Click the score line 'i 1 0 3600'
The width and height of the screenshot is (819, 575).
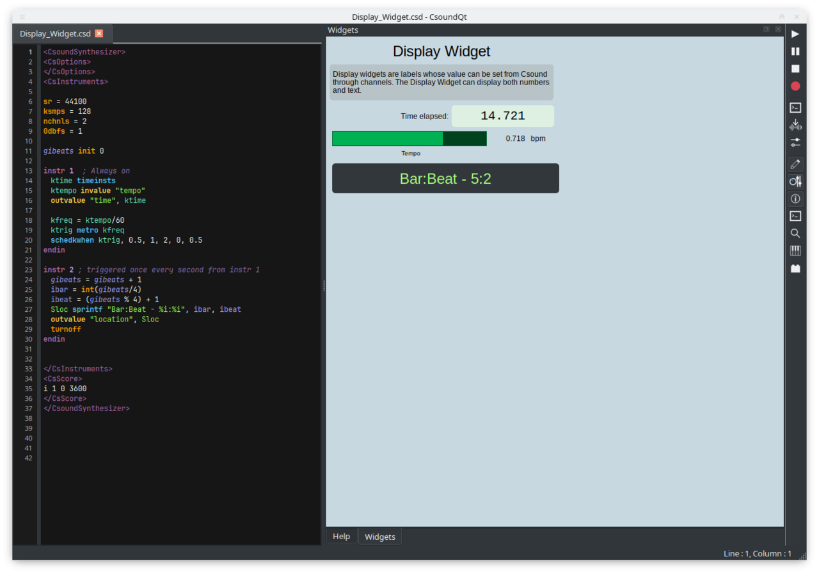coord(65,389)
